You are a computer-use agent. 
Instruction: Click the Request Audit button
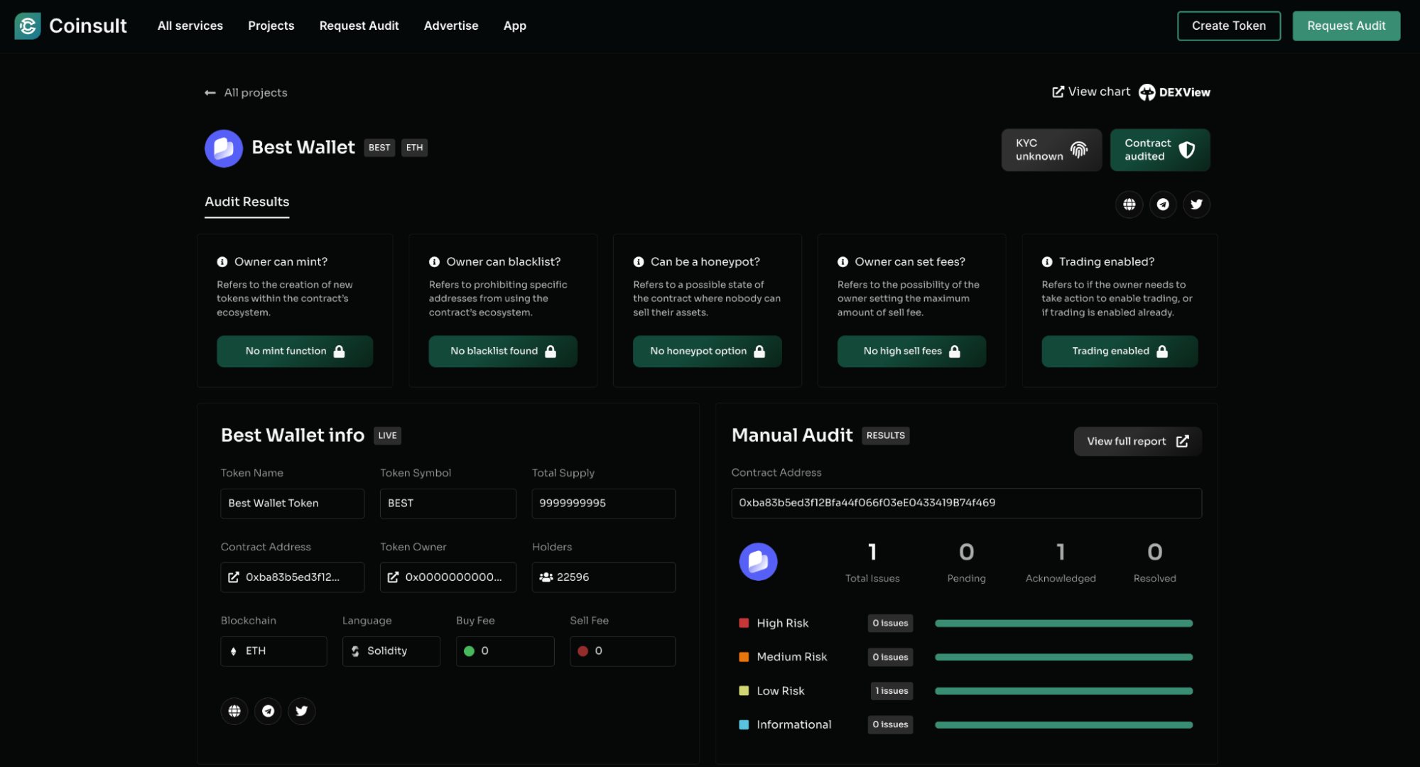pyautogui.click(x=1346, y=26)
